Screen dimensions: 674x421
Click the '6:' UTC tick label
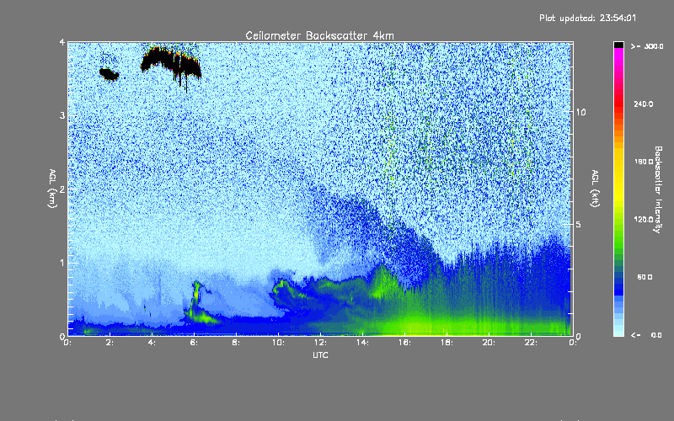[195, 343]
